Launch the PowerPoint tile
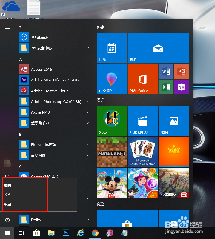The height and width of the screenshot is (239, 215). (182, 72)
